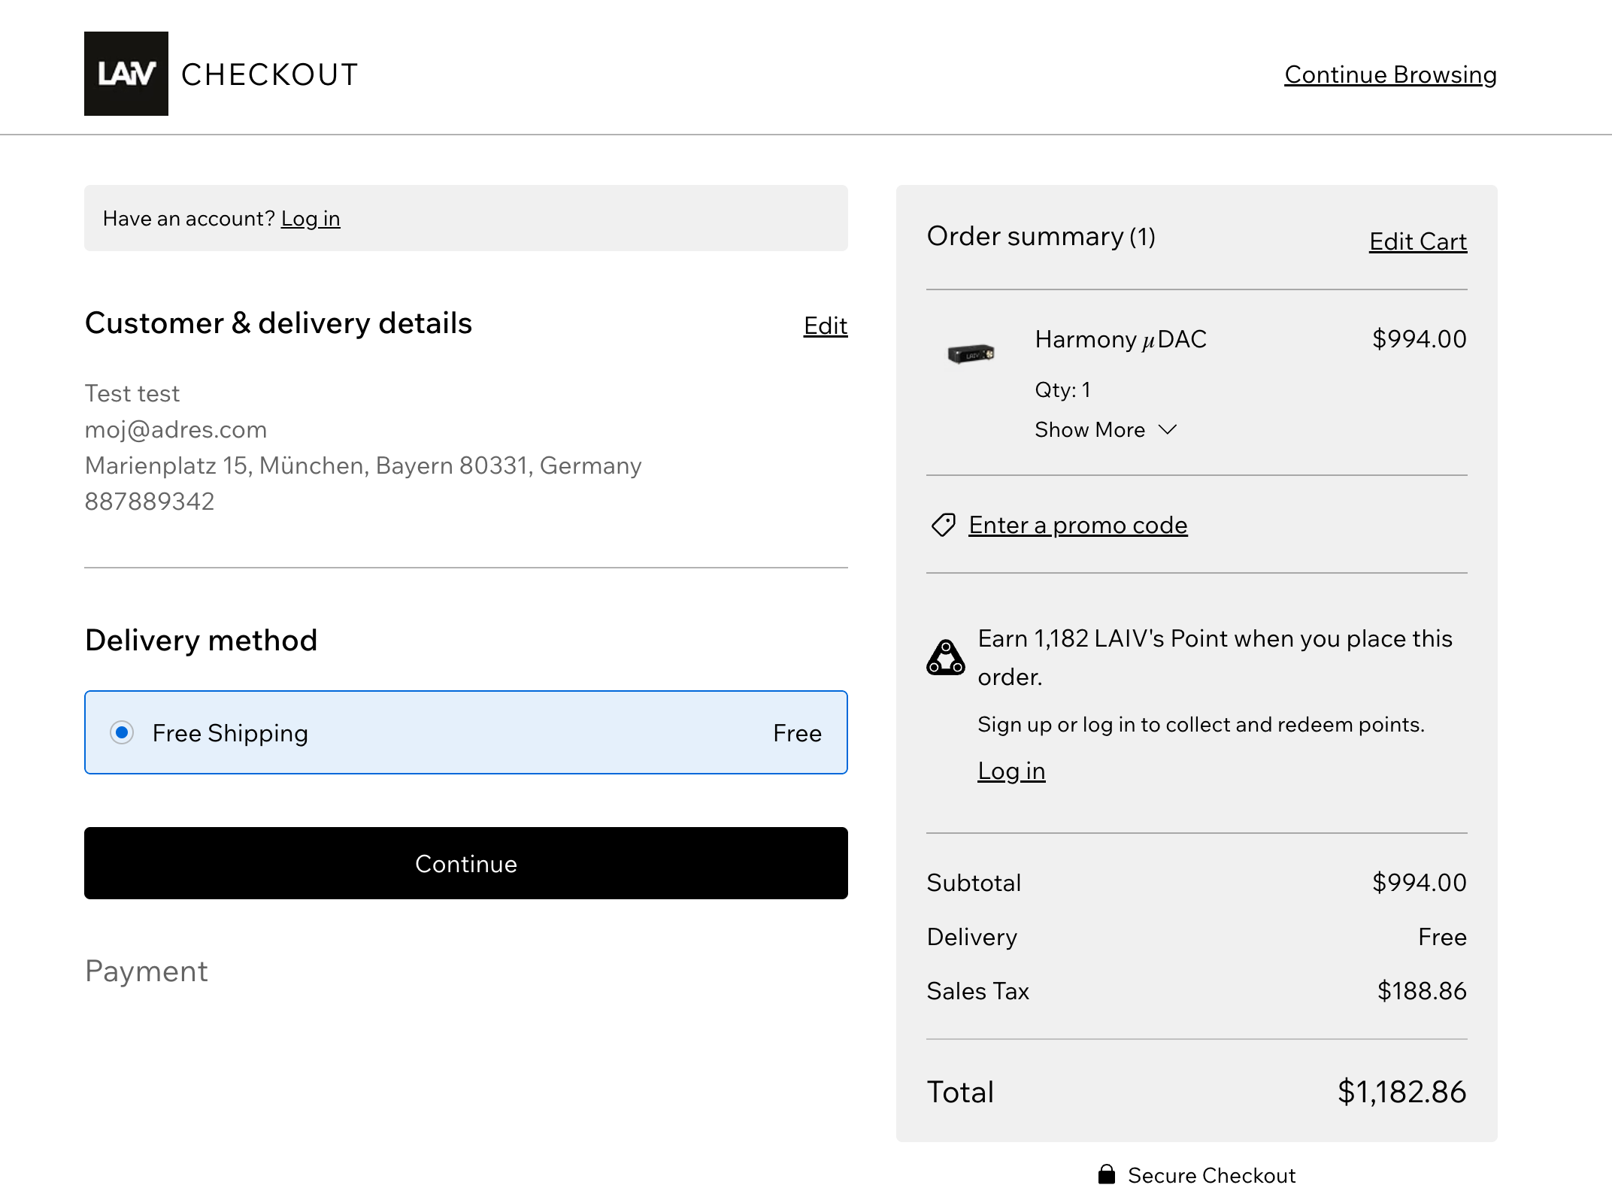
Task: Click the LAIV logo
Action: coord(126,74)
